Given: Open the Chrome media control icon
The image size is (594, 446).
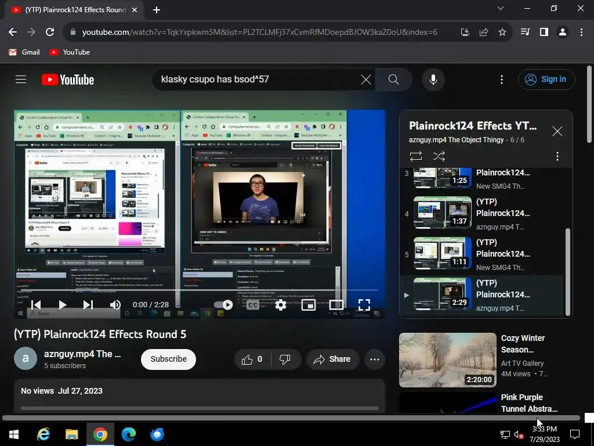Looking at the screenshot, I should coord(525,33).
